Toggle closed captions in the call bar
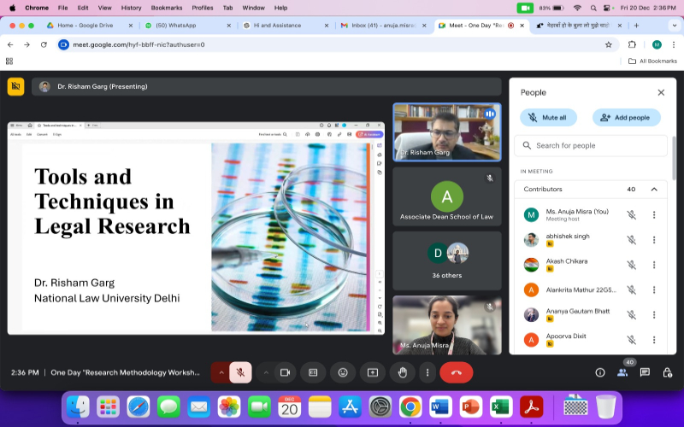This screenshot has height=427, width=684. click(313, 372)
